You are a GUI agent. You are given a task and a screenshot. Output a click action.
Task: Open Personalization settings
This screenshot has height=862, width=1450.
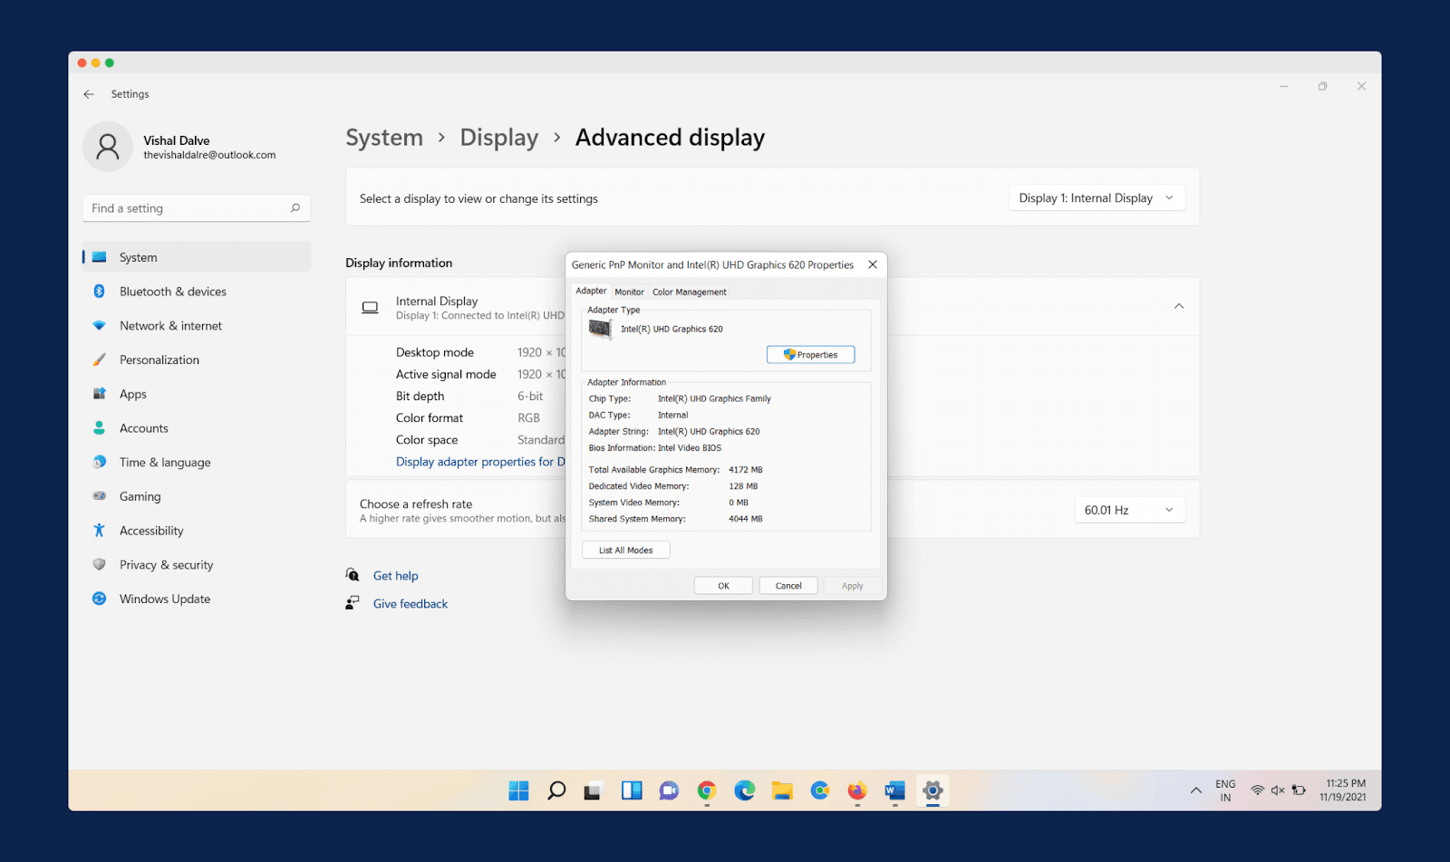159,359
